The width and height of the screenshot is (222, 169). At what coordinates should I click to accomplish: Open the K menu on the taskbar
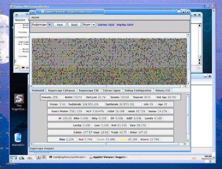coord(14,158)
